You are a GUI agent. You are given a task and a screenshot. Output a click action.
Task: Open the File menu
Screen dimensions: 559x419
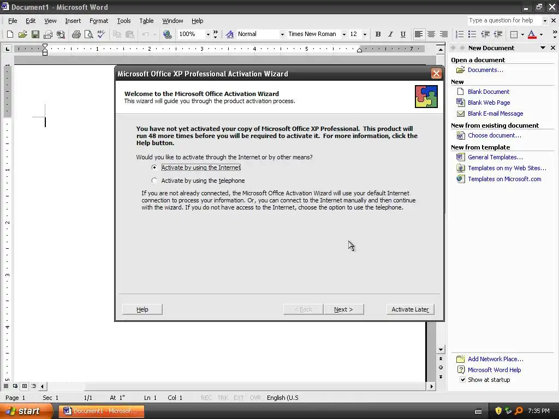(13, 21)
